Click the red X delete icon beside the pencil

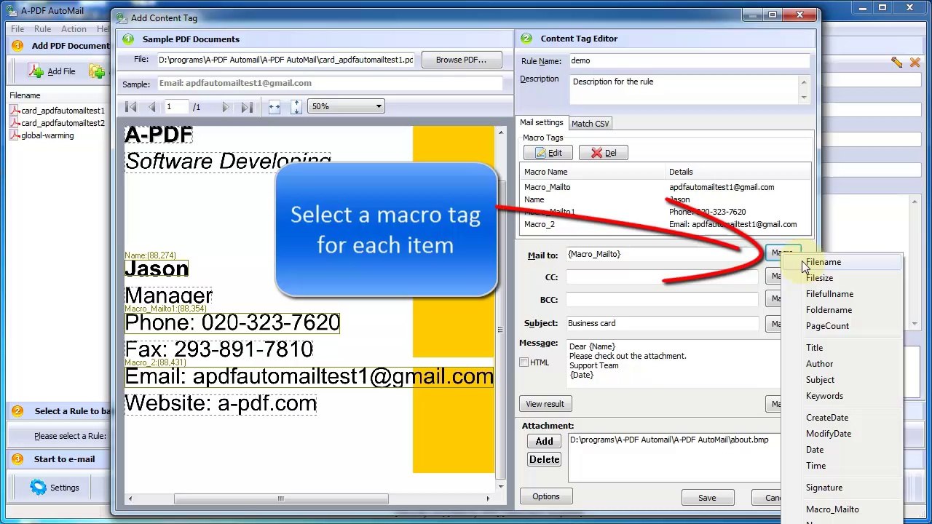pos(915,63)
